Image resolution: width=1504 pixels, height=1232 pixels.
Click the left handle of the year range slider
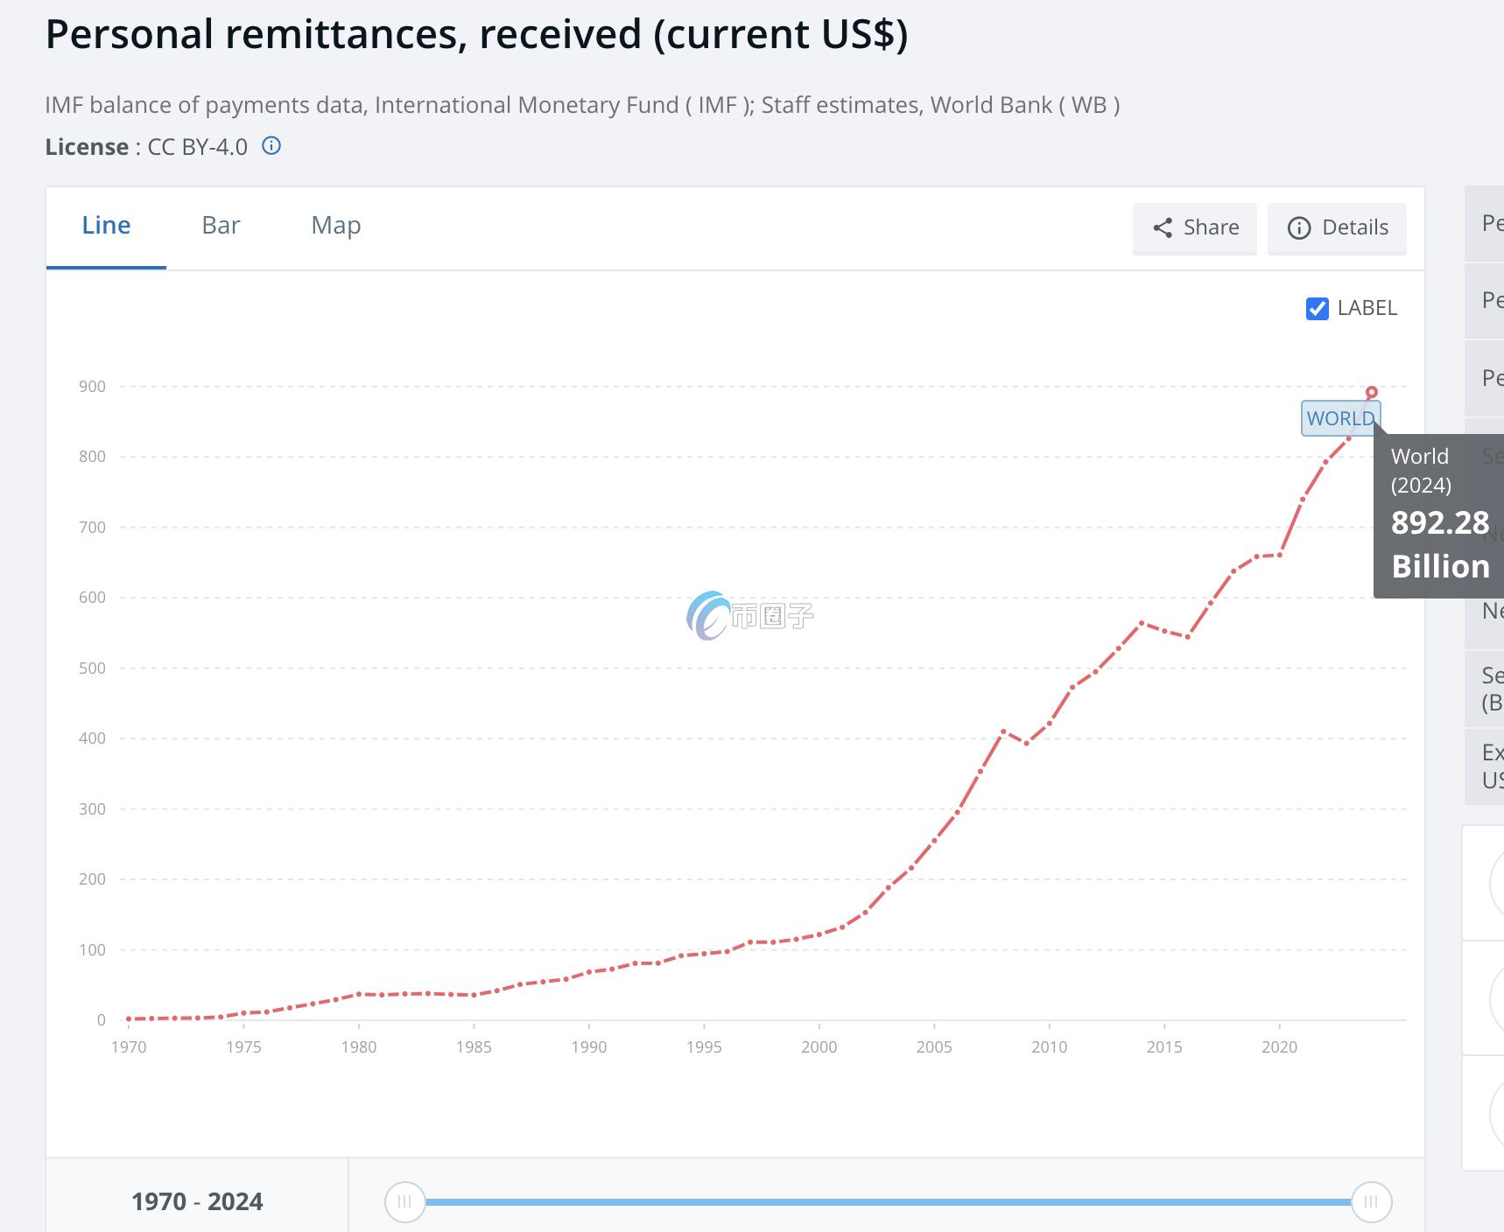click(404, 1201)
